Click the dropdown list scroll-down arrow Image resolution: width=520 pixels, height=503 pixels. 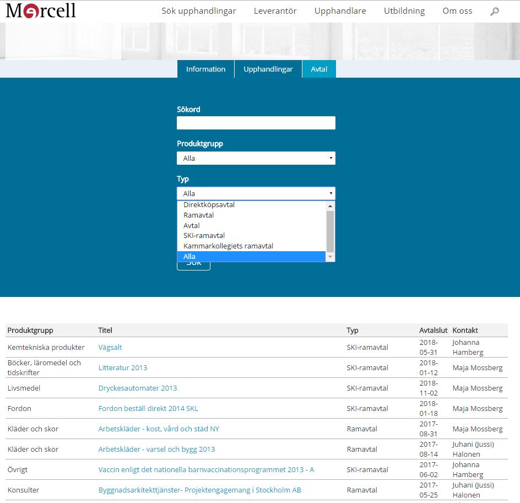pyautogui.click(x=330, y=257)
